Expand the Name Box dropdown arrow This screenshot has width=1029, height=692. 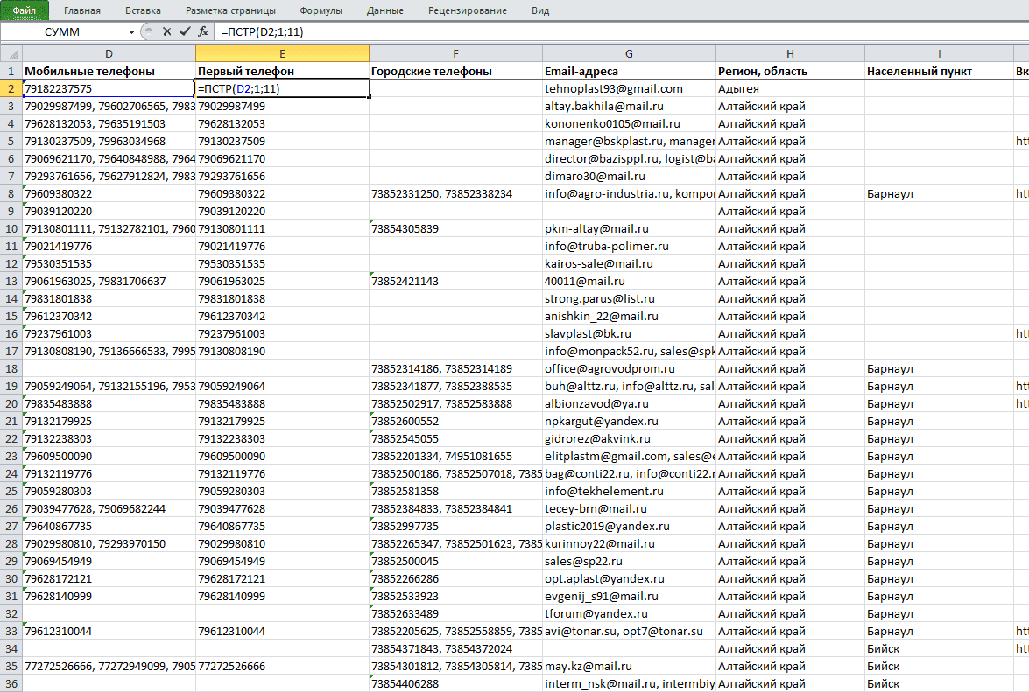132,32
